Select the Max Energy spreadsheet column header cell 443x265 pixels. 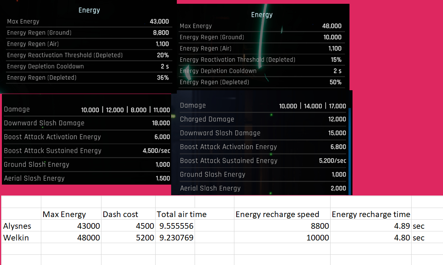tap(71, 214)
